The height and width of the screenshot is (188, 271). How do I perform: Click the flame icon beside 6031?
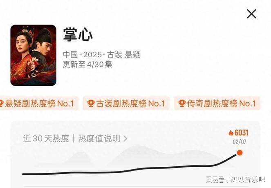[x=231, y=133]
